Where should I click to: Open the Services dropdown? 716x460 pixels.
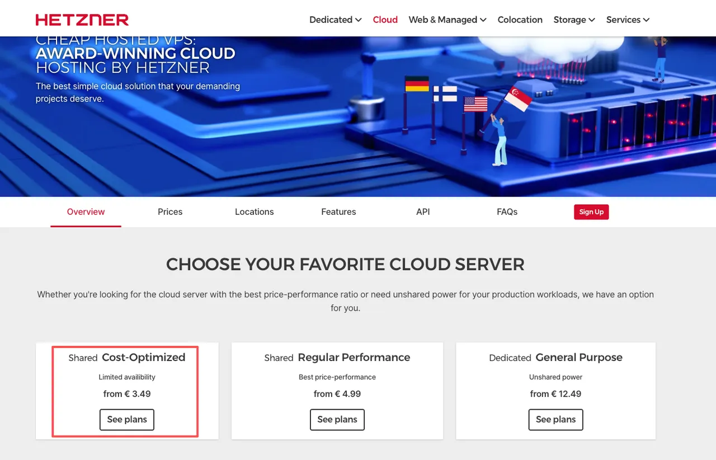pyautogui.click(x=628, y=20)
